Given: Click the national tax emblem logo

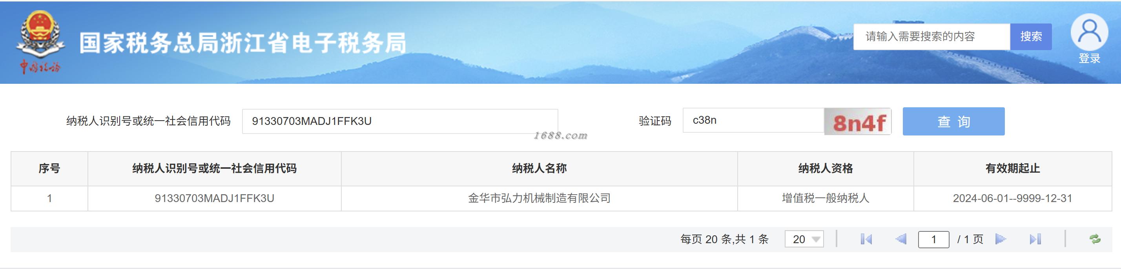Looking at the screenshot, I should click(40, 42).
